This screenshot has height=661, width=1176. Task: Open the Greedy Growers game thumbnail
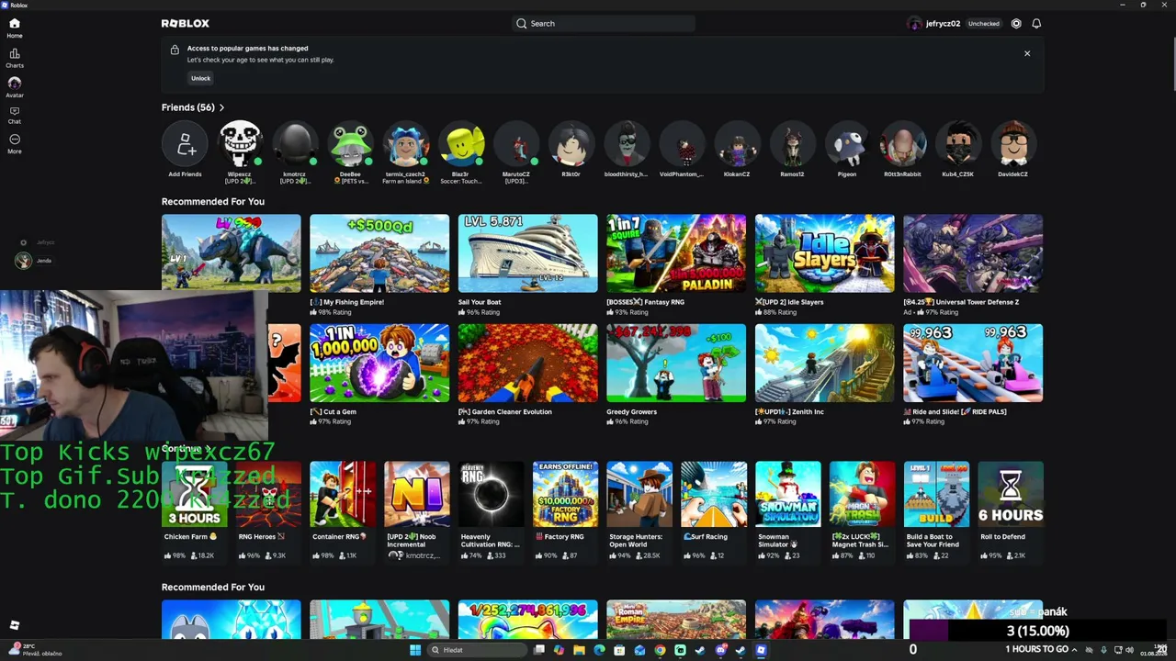tap(676, 364)
